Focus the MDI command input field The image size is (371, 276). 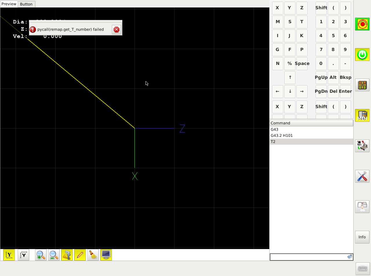tap(308, 257)
